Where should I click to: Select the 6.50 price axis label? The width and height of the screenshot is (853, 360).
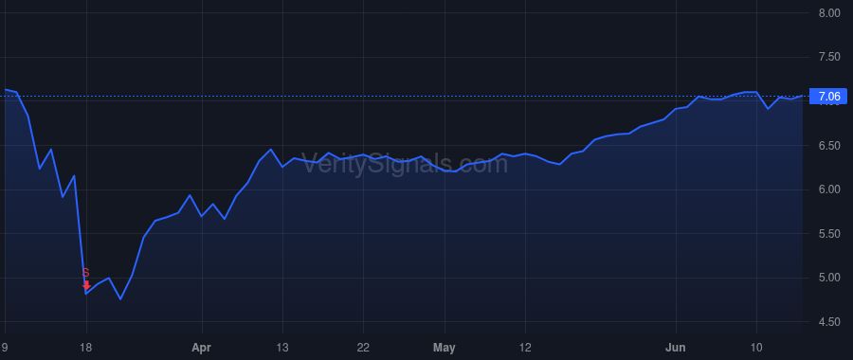pos(829,146)
